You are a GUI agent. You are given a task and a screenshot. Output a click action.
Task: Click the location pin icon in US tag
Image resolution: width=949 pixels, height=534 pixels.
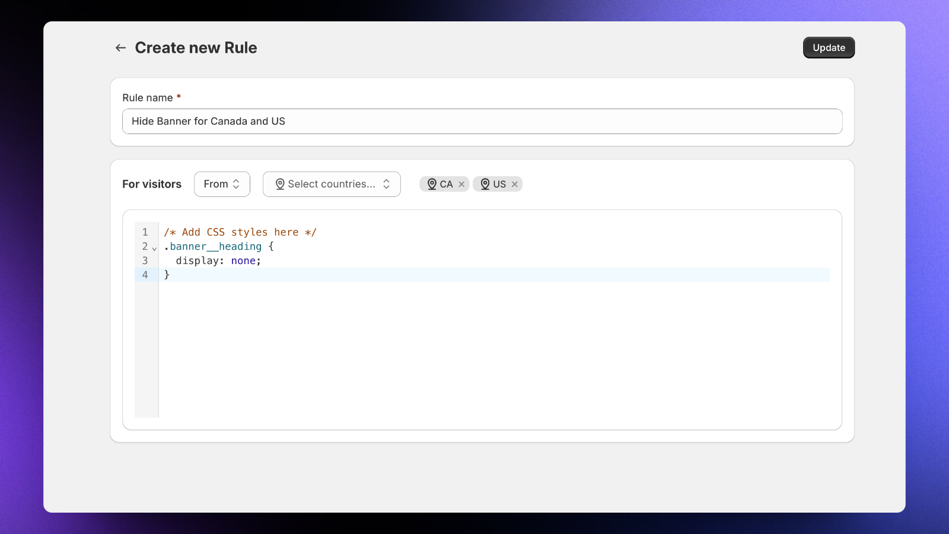click(x=485, y=185)
